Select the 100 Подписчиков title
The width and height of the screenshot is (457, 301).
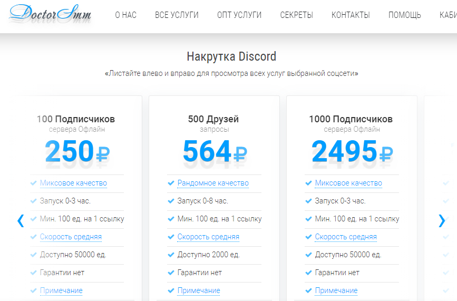76,119
